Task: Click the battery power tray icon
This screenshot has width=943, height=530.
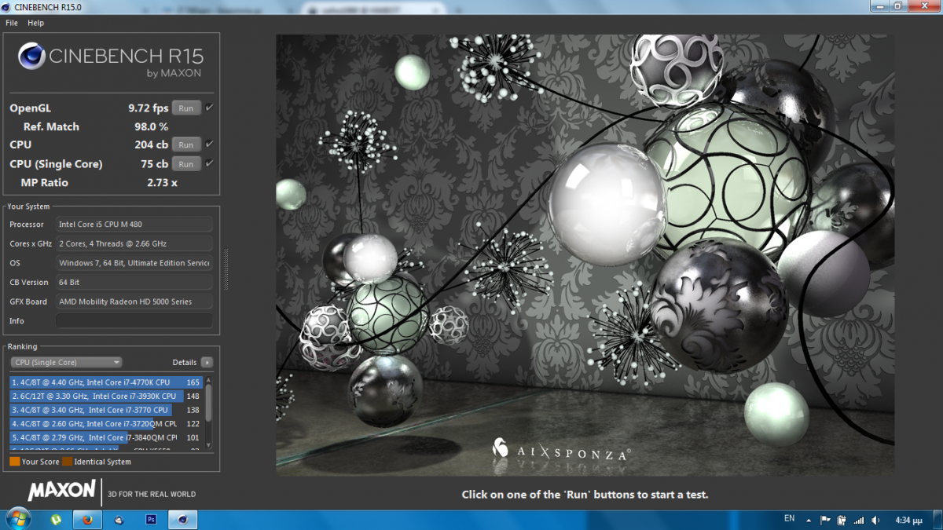Action: coord(841,519)
